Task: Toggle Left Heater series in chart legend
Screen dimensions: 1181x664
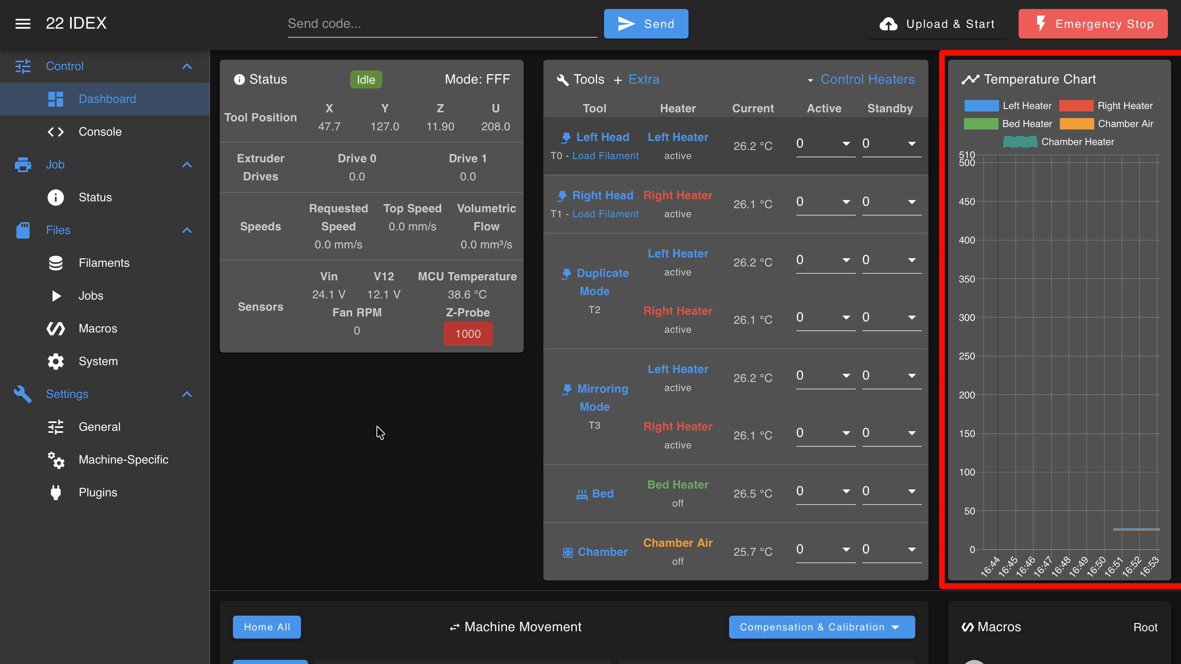Action: click(x=1008, y=106)
